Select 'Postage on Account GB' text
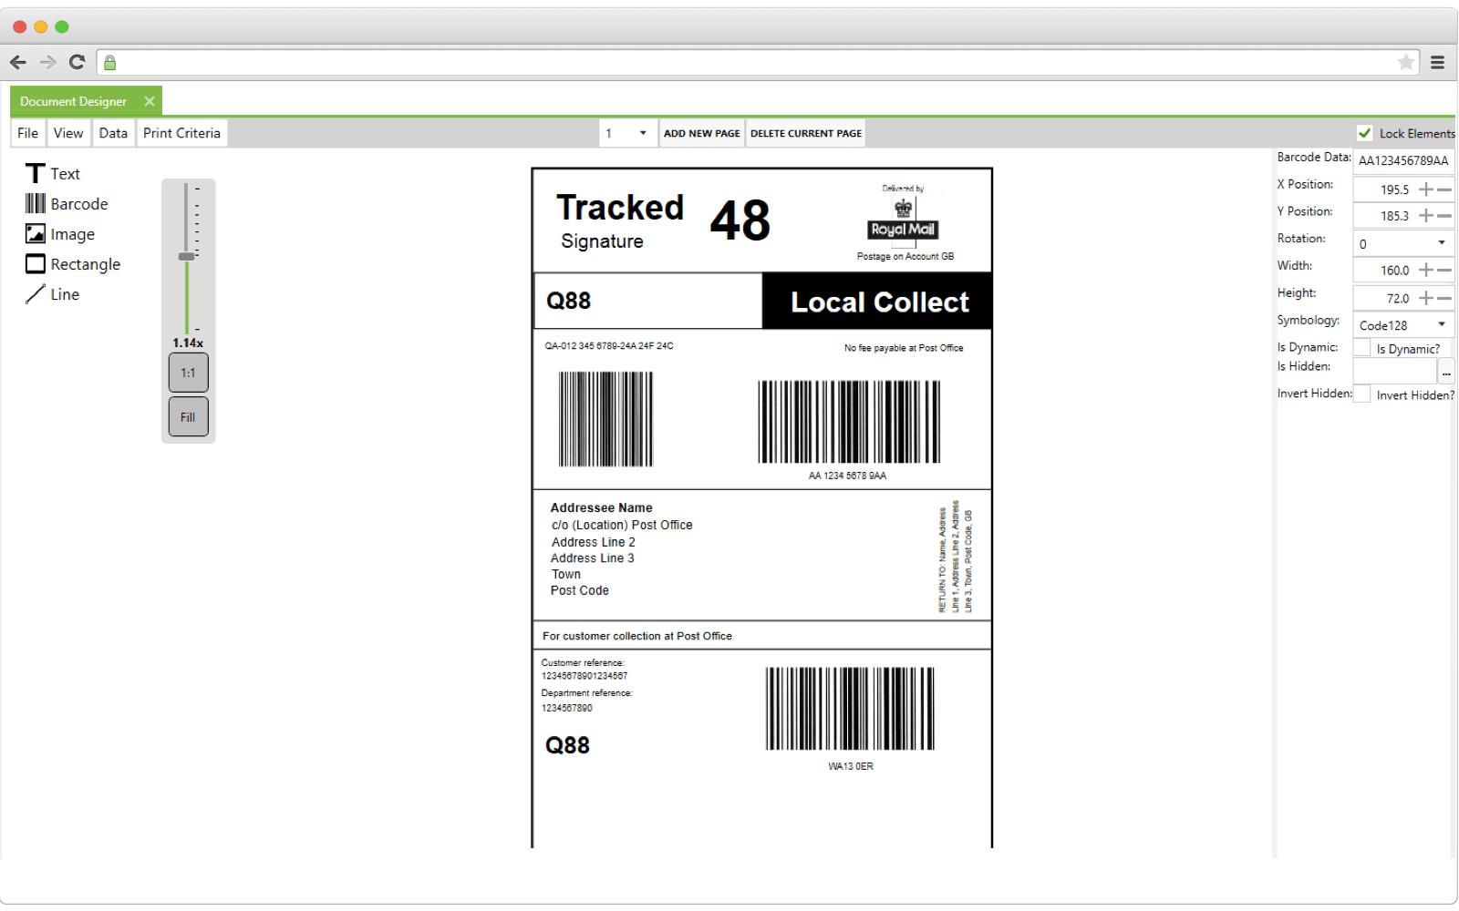The height and width of the screenshot is (911, 1459). (905, 256)
